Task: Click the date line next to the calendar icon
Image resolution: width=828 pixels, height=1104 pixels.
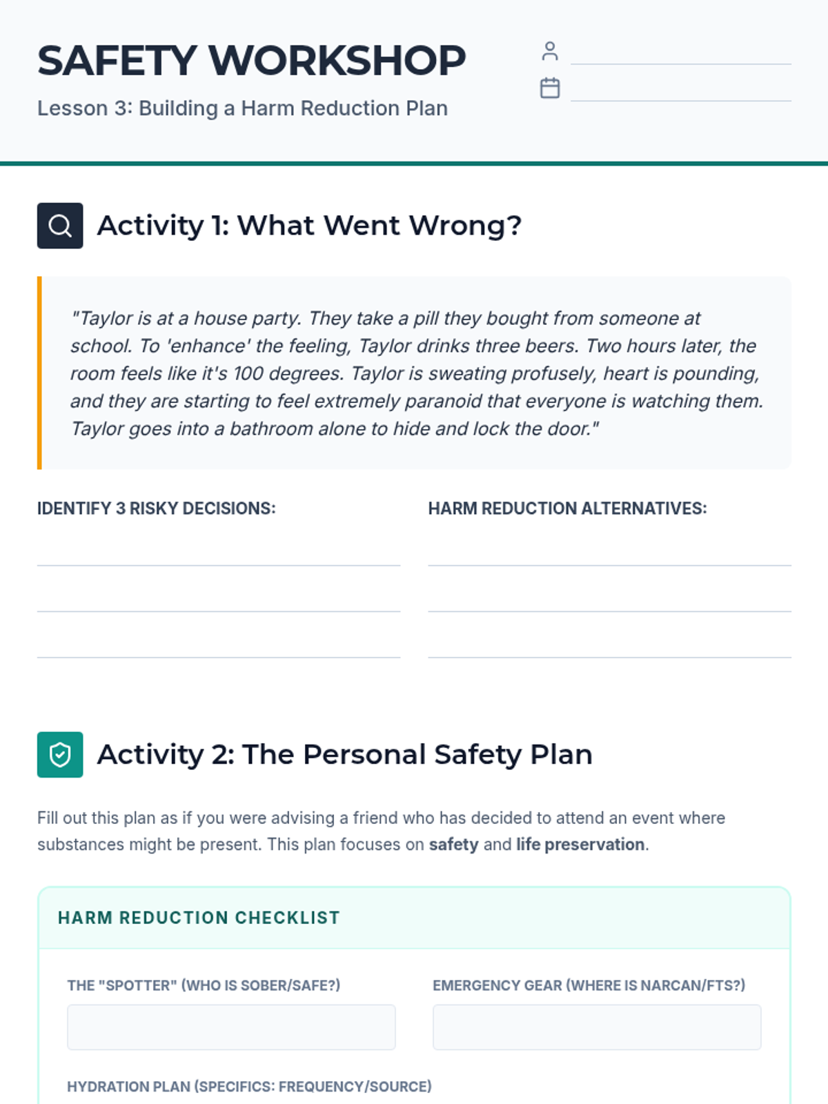Action: 680,91
